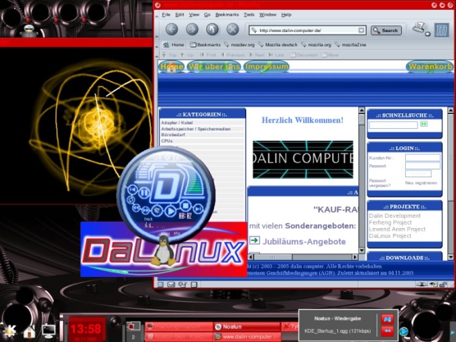Open the mozilla.org bookmark
Screen dimensions: 456x342
(x=316, y=45)
